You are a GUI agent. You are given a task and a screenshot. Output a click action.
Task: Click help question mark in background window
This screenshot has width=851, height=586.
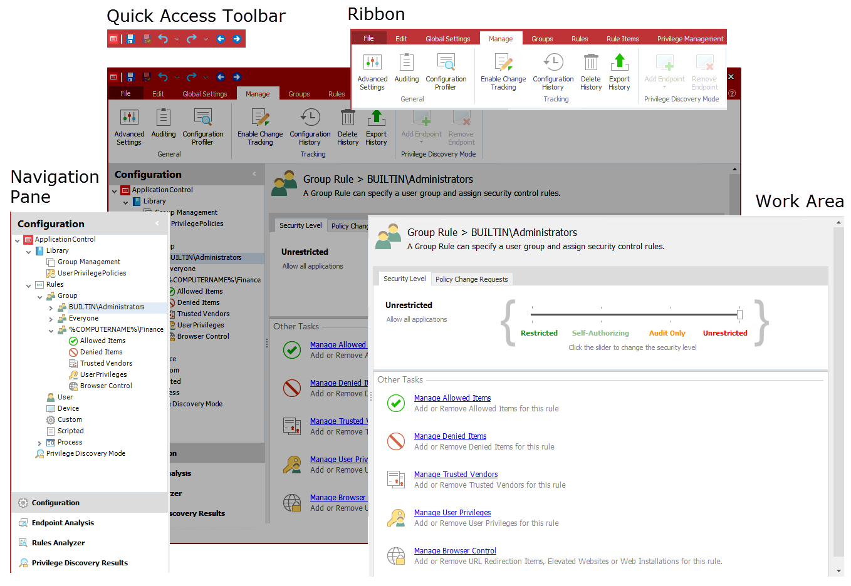[x=731, y=93]
